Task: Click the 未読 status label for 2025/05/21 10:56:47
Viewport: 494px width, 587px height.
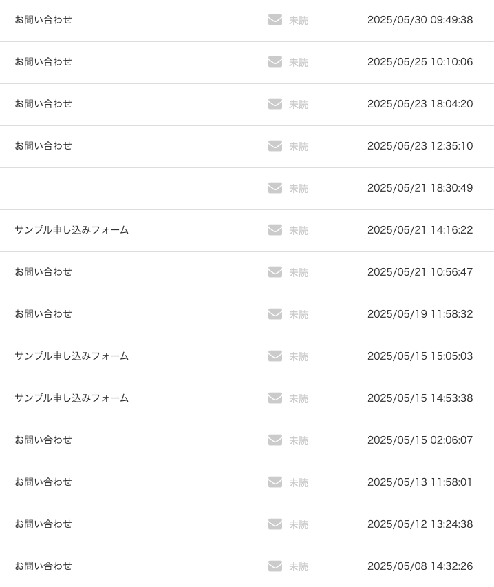Action: pos(299,273)
